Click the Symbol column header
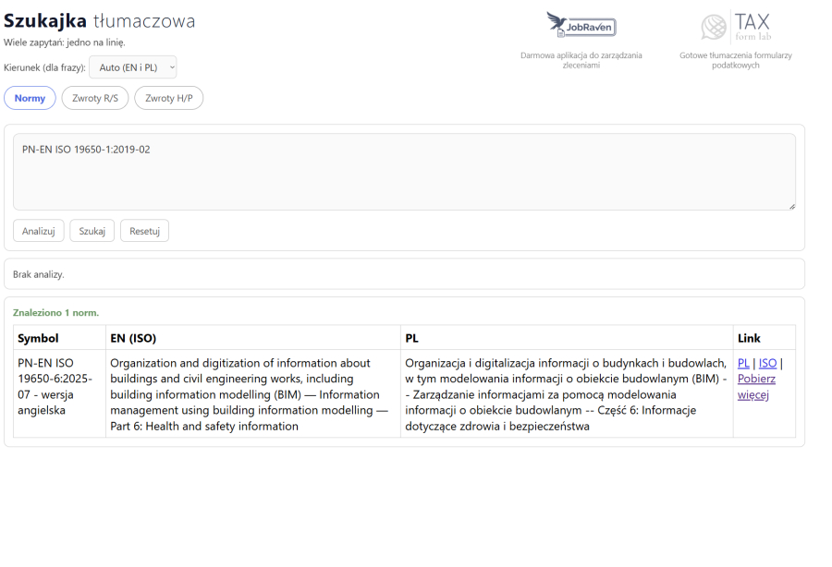832x567 pixels. pos(38,338)
